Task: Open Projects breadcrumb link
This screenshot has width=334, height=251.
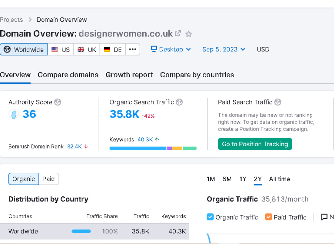Action: pos(11,20)
